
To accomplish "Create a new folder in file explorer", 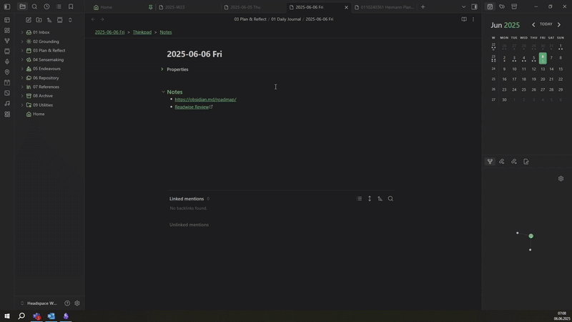I will (39, 20).
